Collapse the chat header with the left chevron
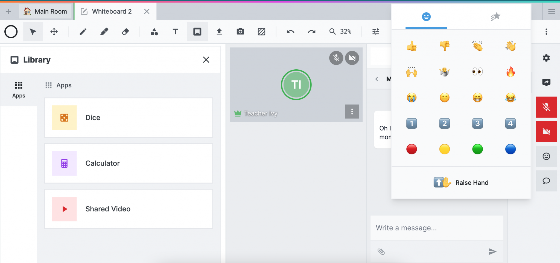The height and width of the screenshot is (263, 560). (x=377, y=79)
